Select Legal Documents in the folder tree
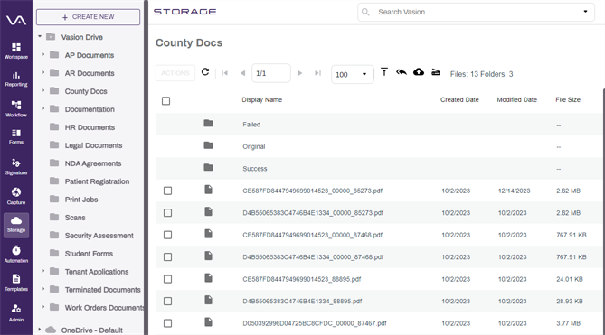605x335 pixels. tap(93, 145)
